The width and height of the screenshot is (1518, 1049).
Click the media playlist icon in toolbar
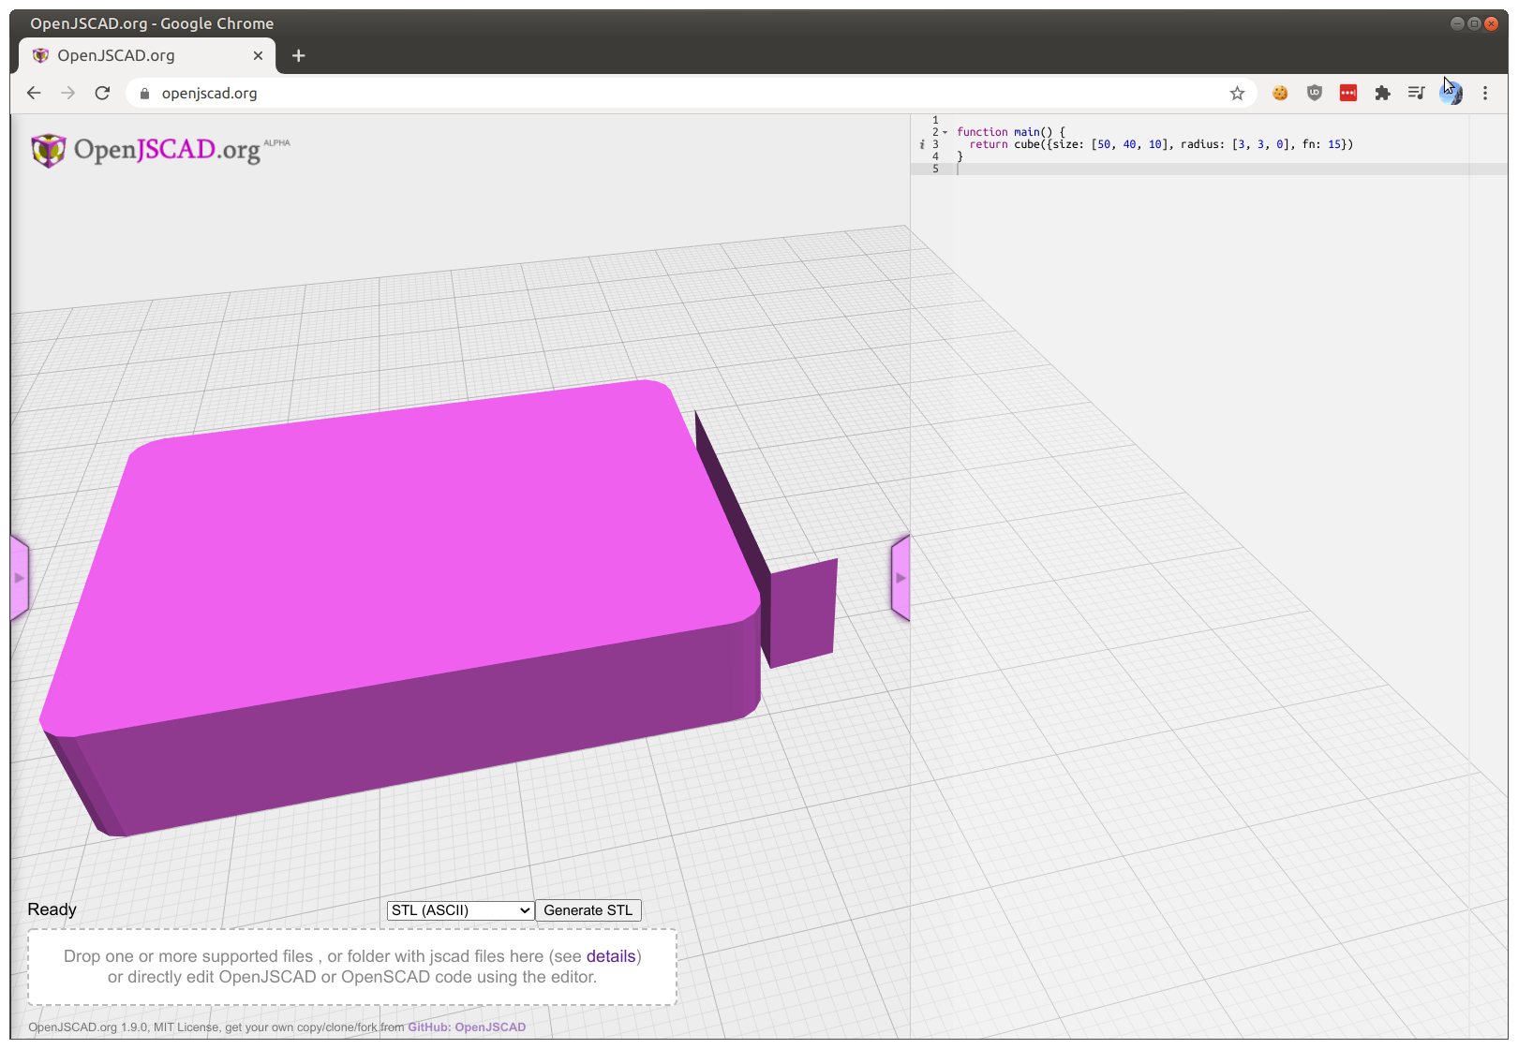(1416, 93)
